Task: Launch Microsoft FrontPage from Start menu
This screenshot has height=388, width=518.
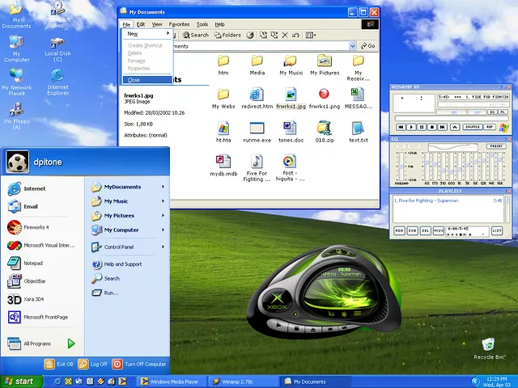Action: [38, 317]
